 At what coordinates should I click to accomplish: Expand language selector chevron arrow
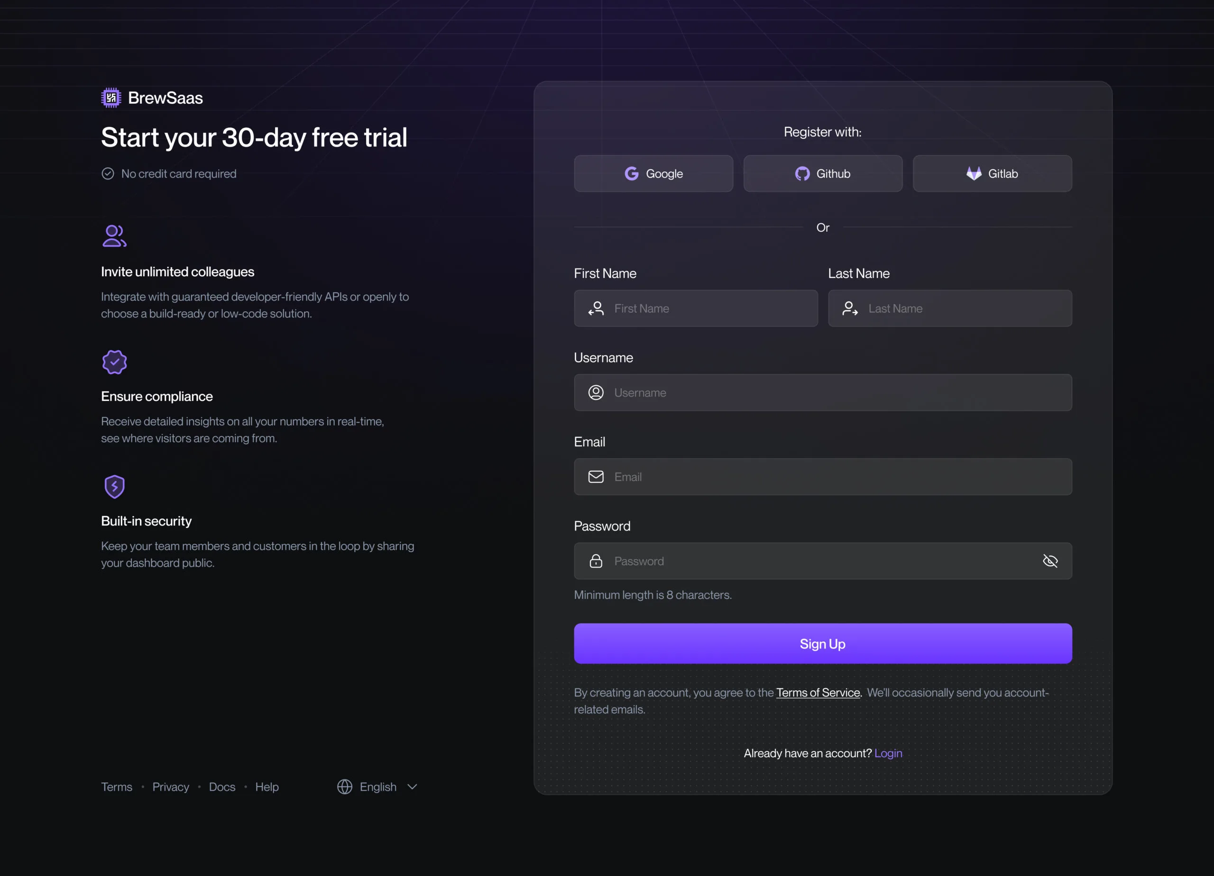[x=412, y=786]
